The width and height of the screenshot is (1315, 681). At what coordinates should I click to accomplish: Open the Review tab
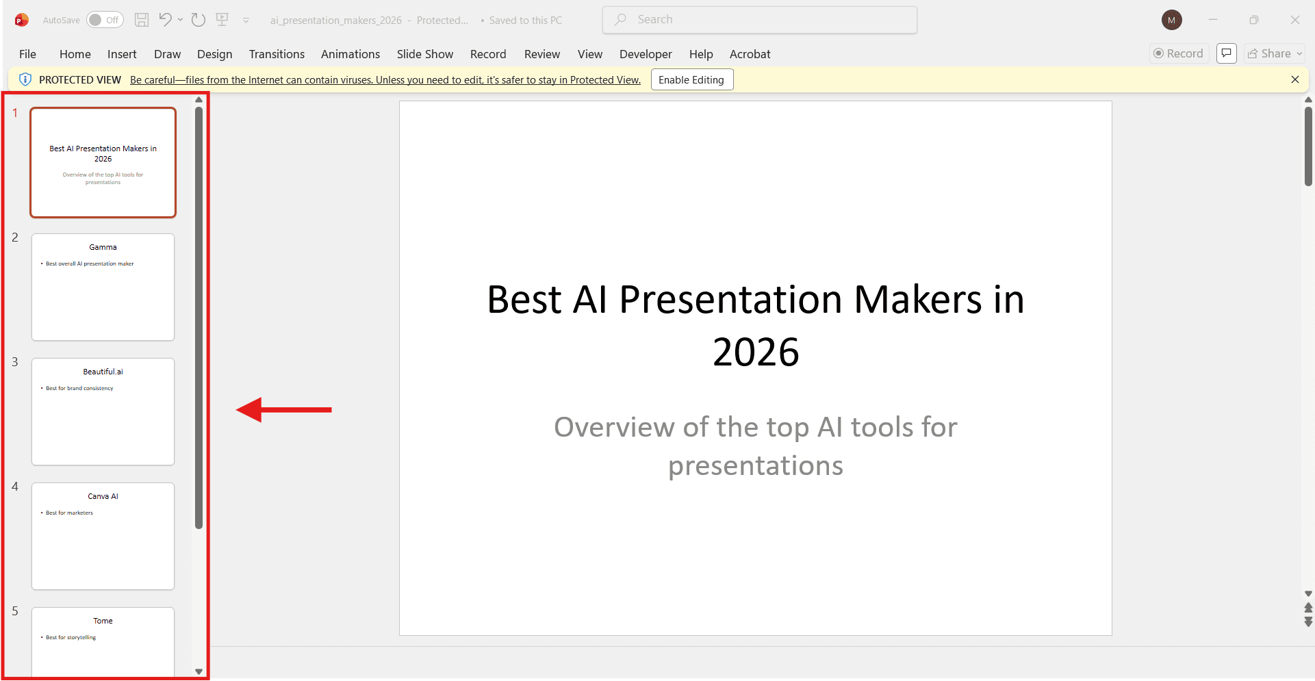(x=542, y=54)
